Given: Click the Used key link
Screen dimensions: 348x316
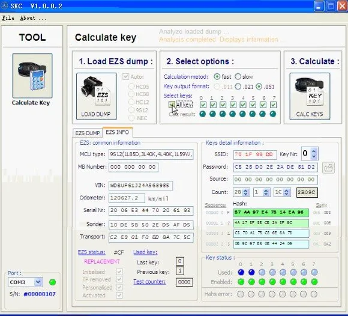Looking at the screenshot, I should coord(145,252).
